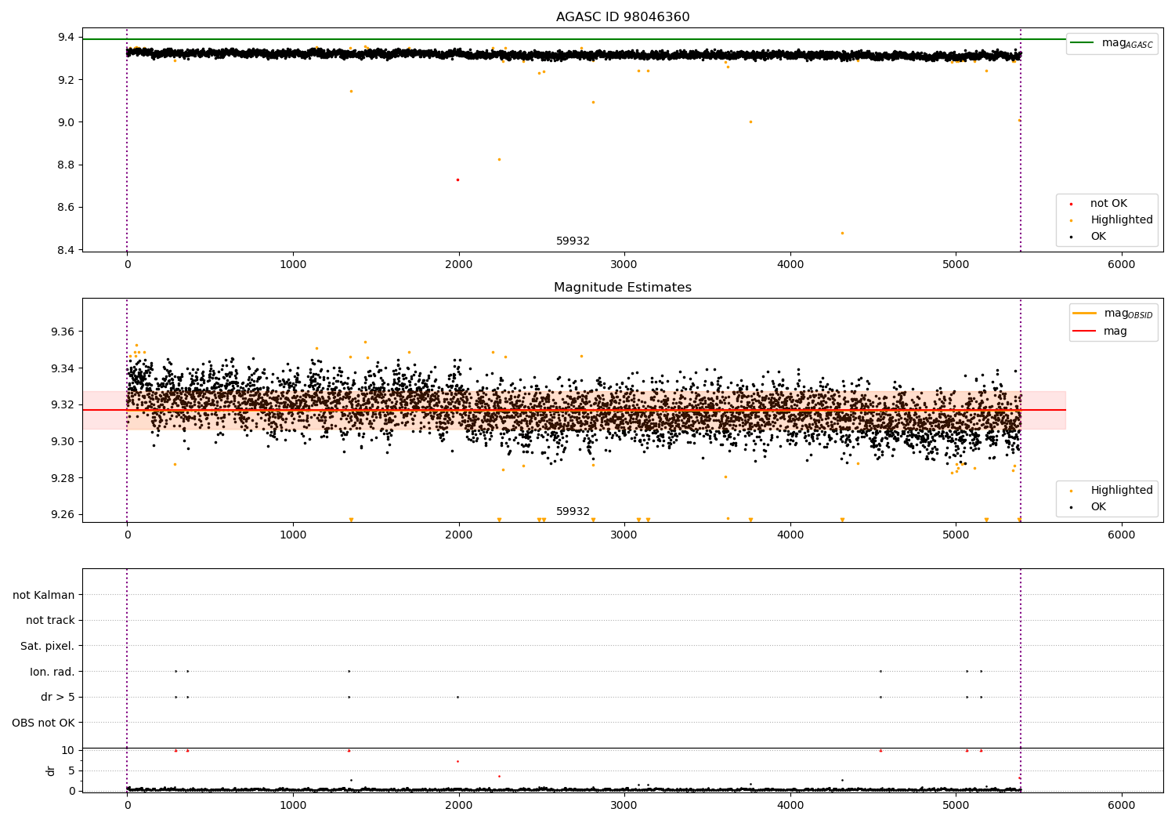Screen dimensions: 1175x823
Task: Click the 3000 x-tick under the top plot
Action: click(624, 265)
